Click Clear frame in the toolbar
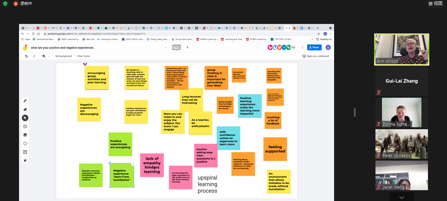 (83, 56)
